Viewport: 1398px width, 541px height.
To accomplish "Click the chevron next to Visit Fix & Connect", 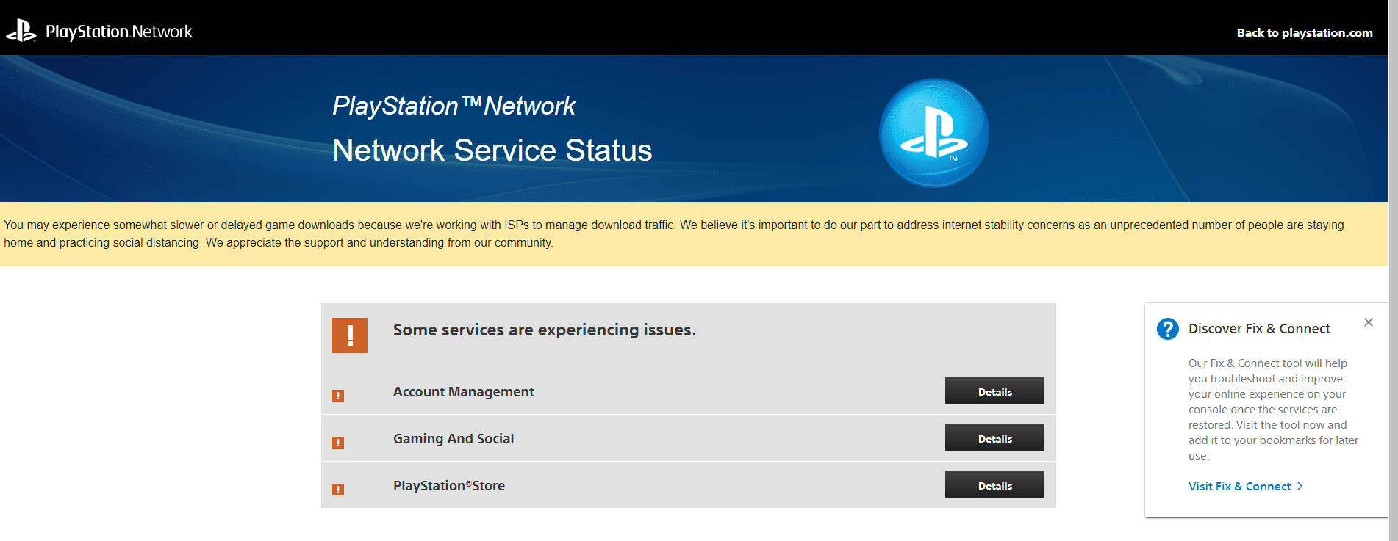I will [x=1300, y=486].
